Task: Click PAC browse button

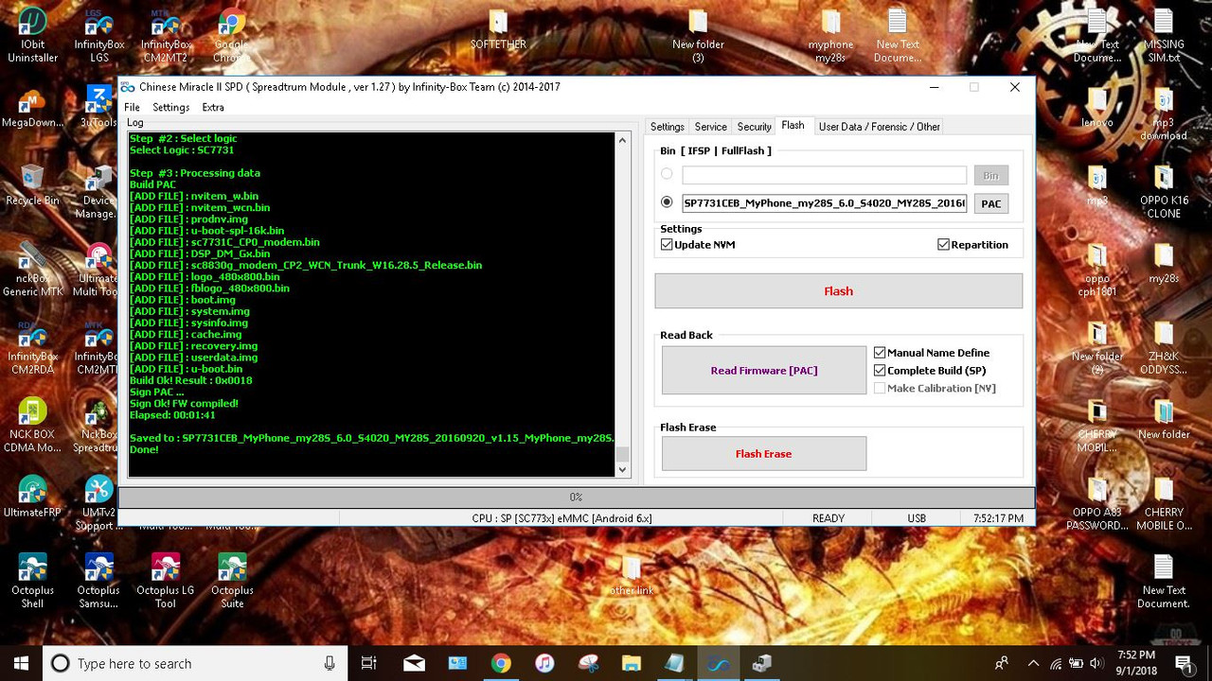Action: click(990, 203)
